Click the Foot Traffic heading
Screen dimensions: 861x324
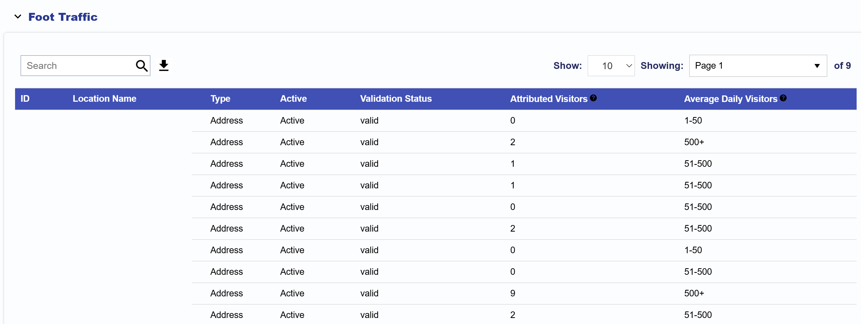(x=63, y=17)
